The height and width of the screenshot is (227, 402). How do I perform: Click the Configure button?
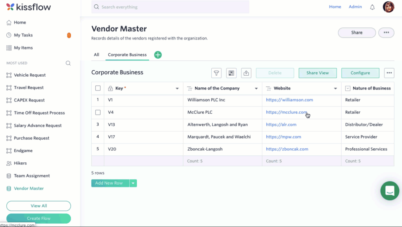[x=360, y=73]
